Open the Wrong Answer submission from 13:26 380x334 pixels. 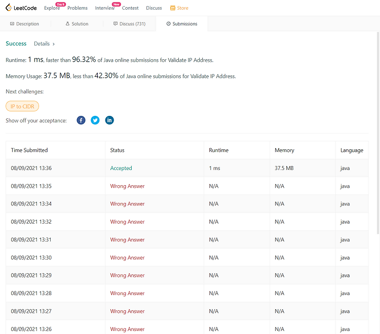click(x=127, y=329)
